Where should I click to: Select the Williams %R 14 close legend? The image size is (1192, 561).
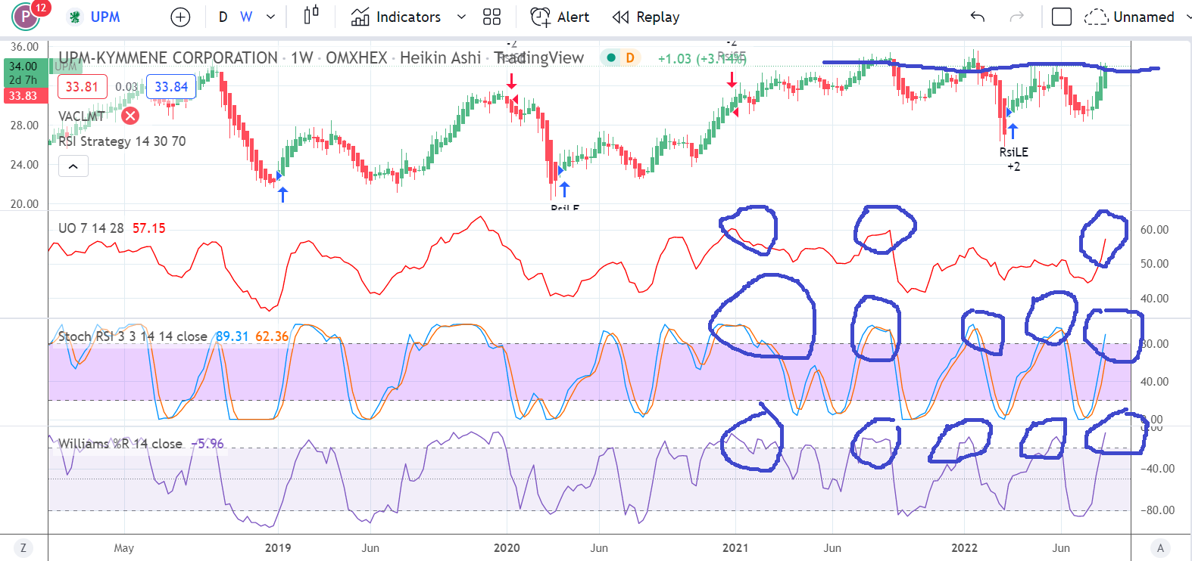[120, 444]
